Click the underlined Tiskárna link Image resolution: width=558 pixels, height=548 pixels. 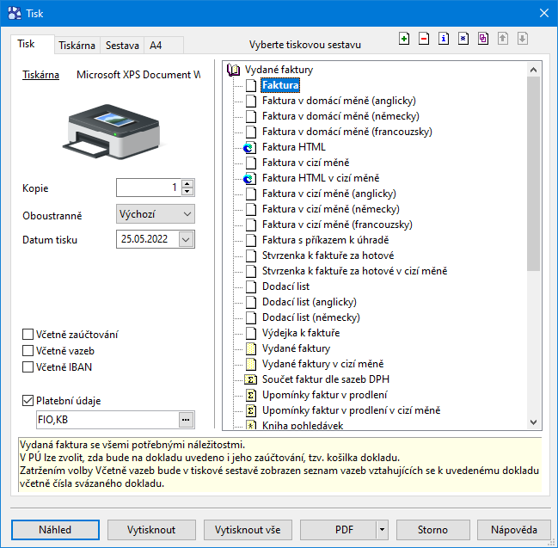41,75
